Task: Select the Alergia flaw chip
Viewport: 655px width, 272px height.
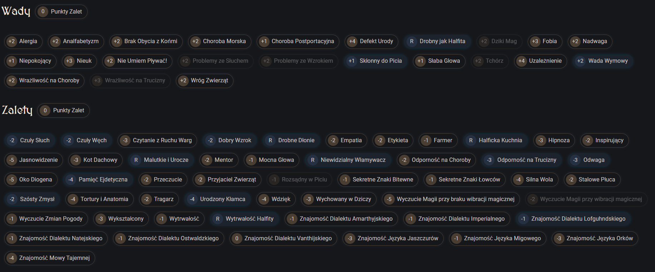Action: [23, 41]
